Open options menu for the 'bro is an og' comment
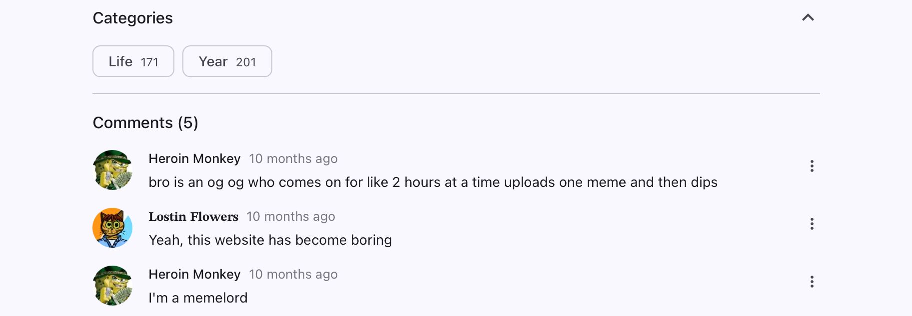The height and width of the screenshot is (316, 912). click(x=812, y=166)
